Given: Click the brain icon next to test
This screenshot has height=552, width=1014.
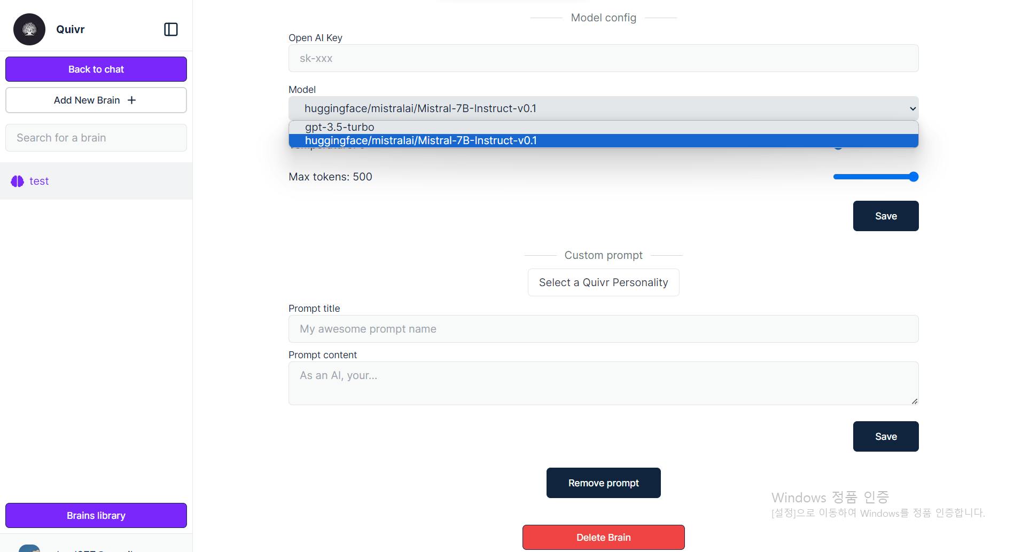Looking at the screenshot, I should tap(17, 181).
